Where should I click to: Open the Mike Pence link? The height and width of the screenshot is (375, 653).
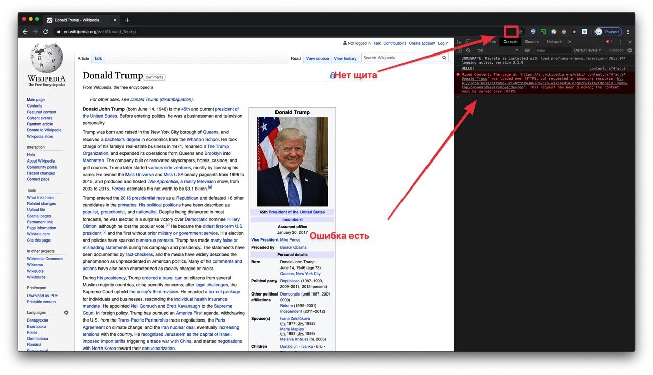point(290,240)
